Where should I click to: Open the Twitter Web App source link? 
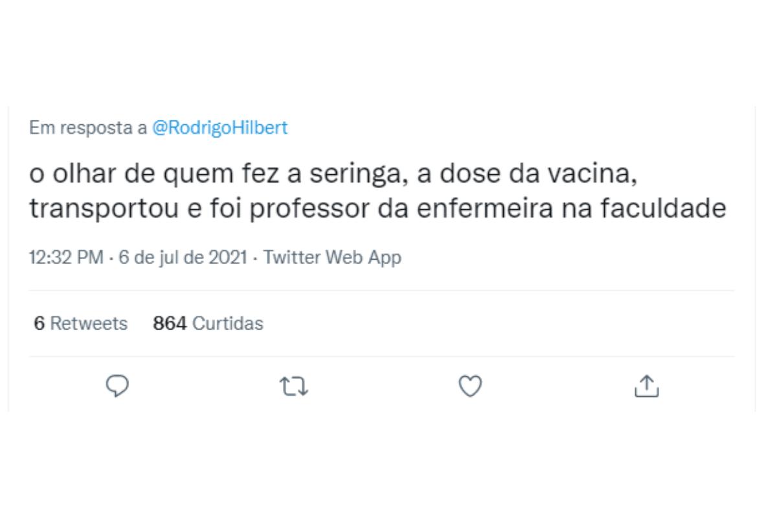pos(332,258)
